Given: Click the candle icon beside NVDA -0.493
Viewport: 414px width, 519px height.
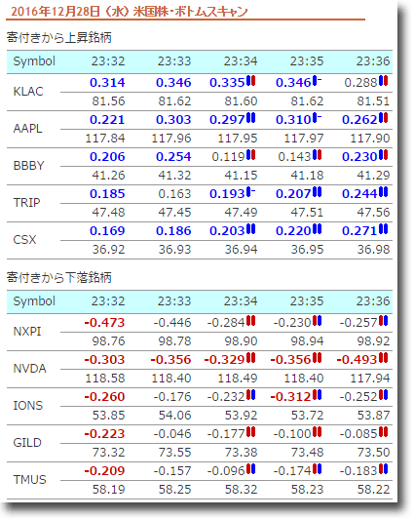Looking at the screenshot, I should coord(383,357).
